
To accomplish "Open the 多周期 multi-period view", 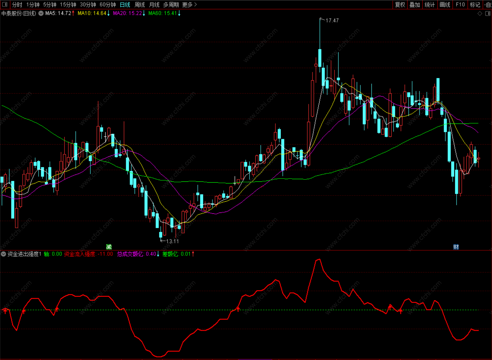I will click(171, 5).
